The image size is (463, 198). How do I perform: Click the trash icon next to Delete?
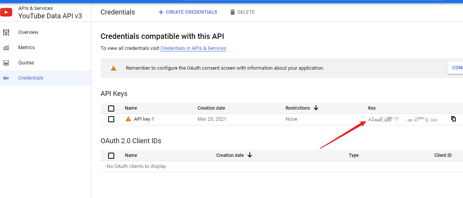(233, 12)
